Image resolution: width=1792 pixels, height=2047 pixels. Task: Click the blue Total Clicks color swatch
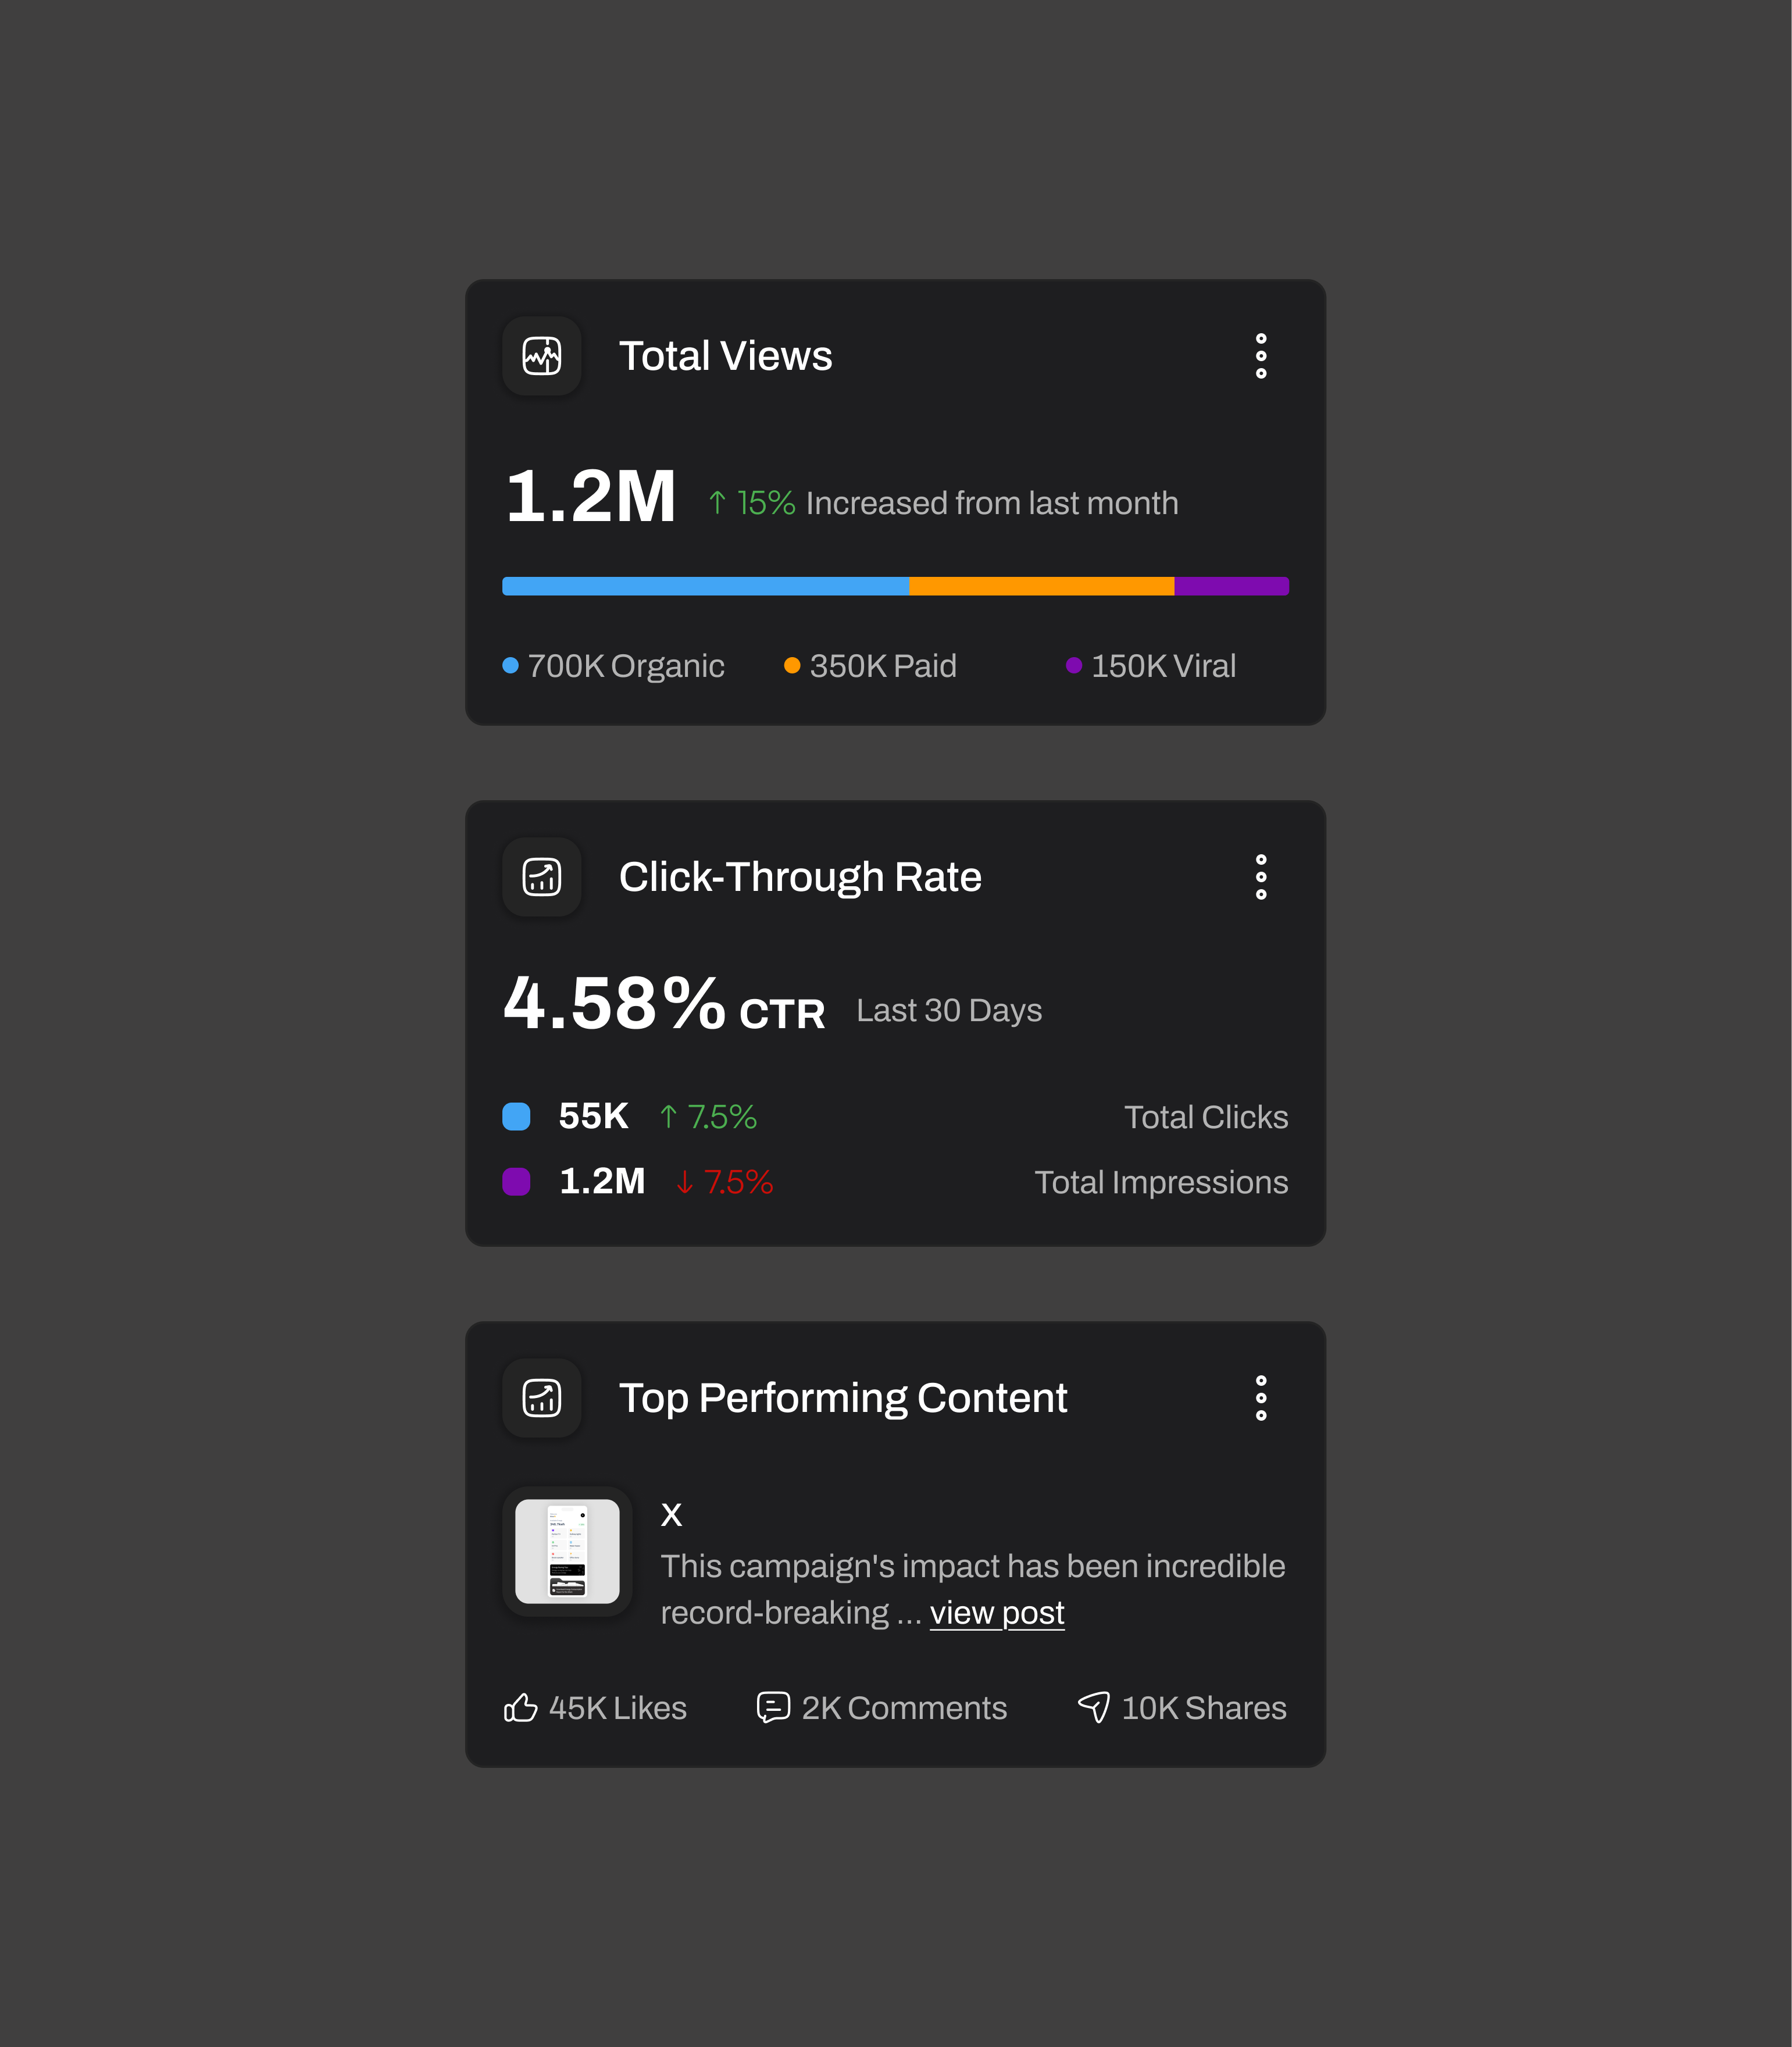click(x=516, y=1117)
